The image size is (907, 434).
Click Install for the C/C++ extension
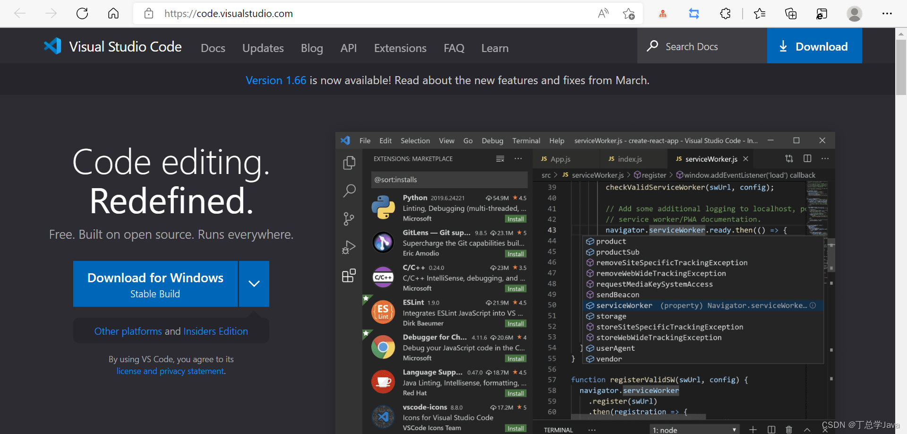point(515,289)
